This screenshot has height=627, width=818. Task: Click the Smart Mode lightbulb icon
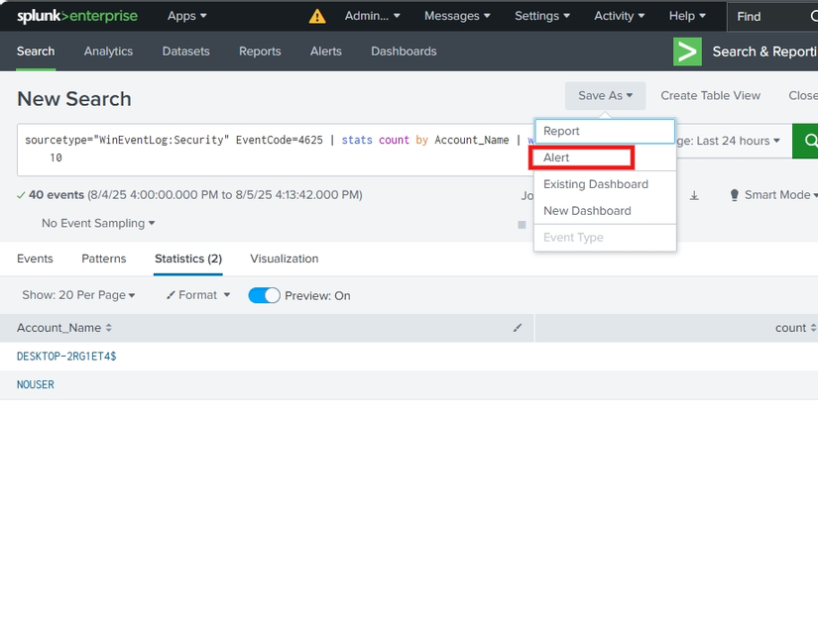[x=734, y=195]
